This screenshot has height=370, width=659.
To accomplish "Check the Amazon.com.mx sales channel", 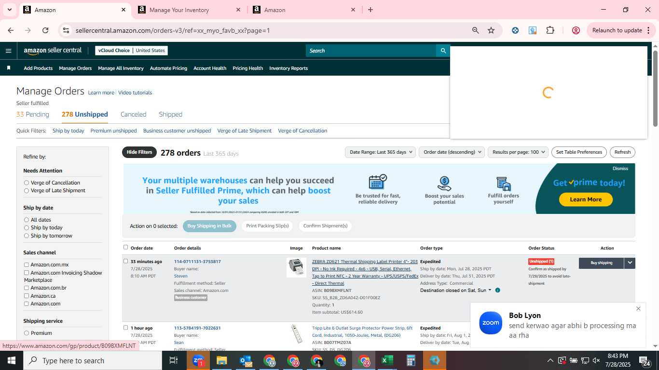I will click(x=27, y=264).
